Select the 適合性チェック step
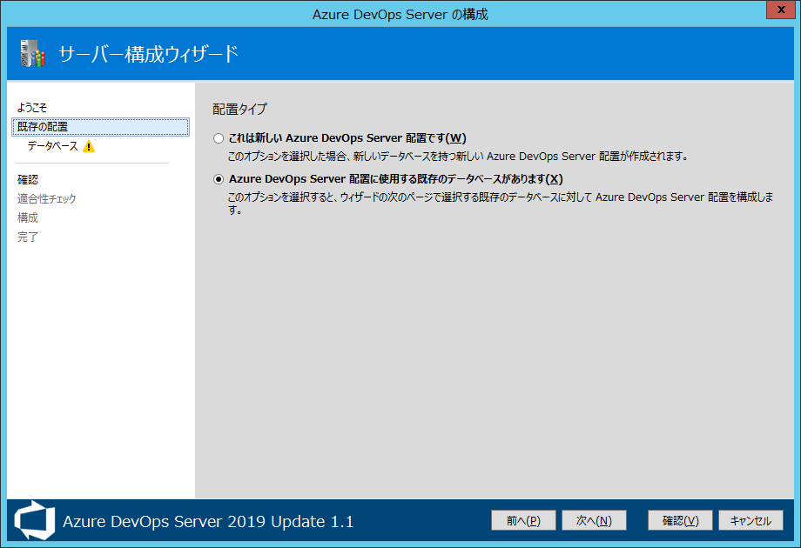801x548 pixels. (46, 199)
